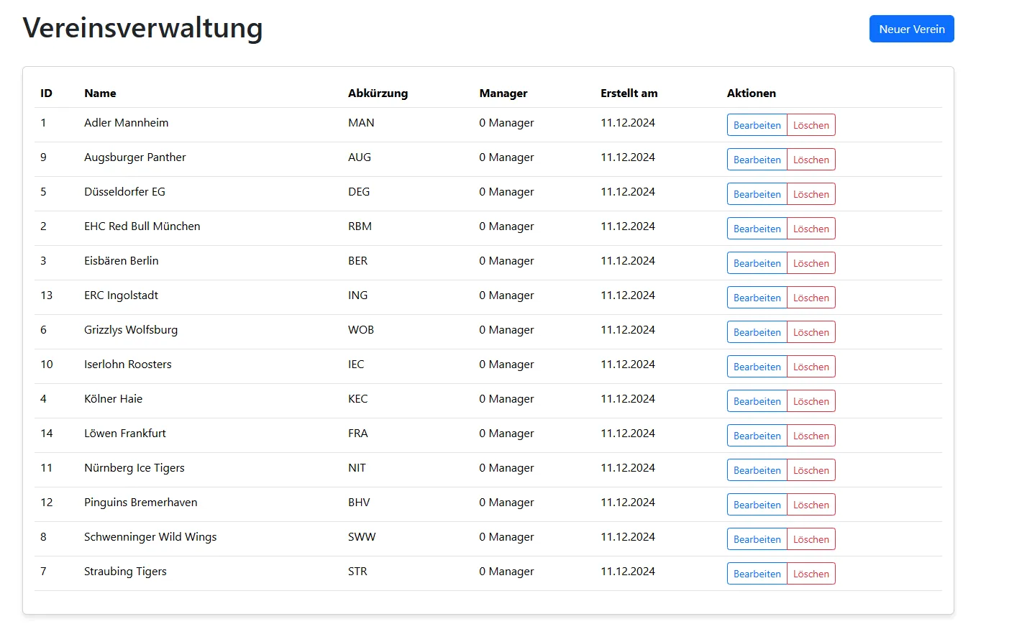
Task: Remove Grizzlys Wolfsburg via Löschen
Action: pyautogui.click(x=811, y=332)
